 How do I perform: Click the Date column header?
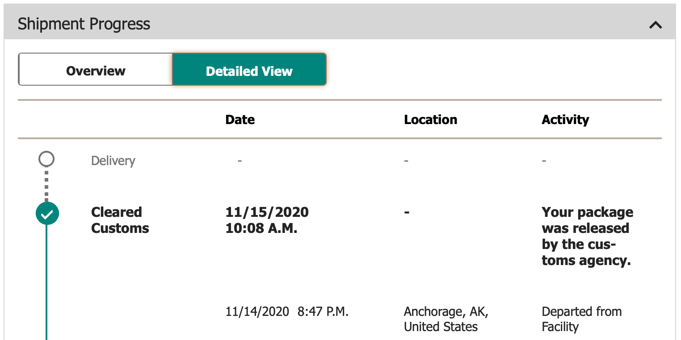pyautogui.click(x=240, y=120)
